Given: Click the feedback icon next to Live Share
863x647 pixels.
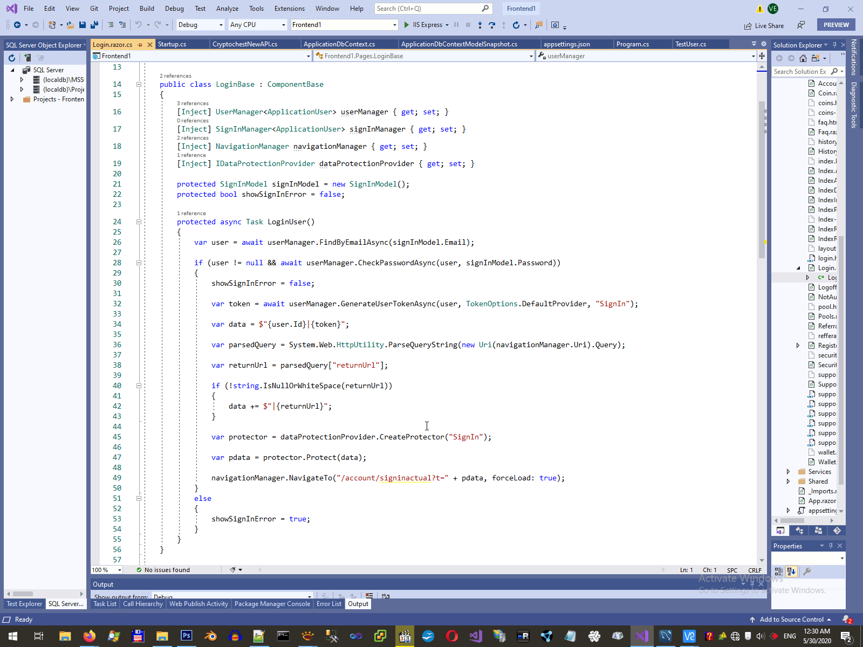Looking at the screenshot, I should [x=801, y=25].
